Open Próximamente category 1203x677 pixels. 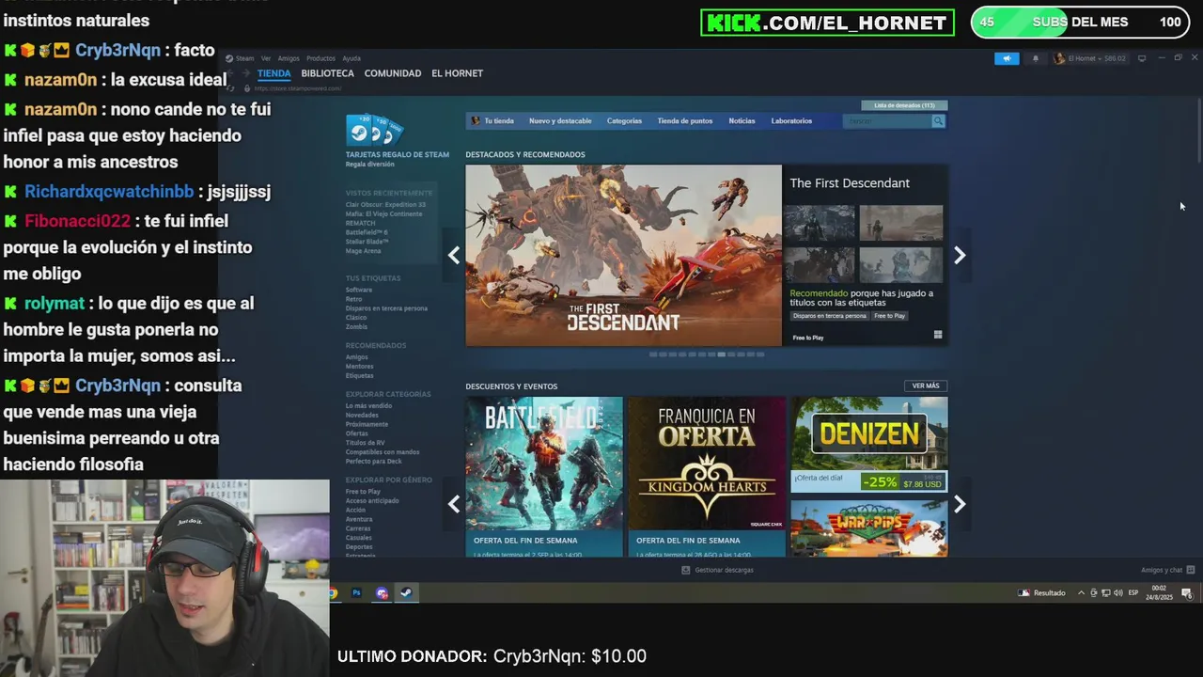(367, 424)
